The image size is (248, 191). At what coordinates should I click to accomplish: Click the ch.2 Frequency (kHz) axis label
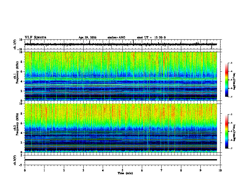[17, 128]
